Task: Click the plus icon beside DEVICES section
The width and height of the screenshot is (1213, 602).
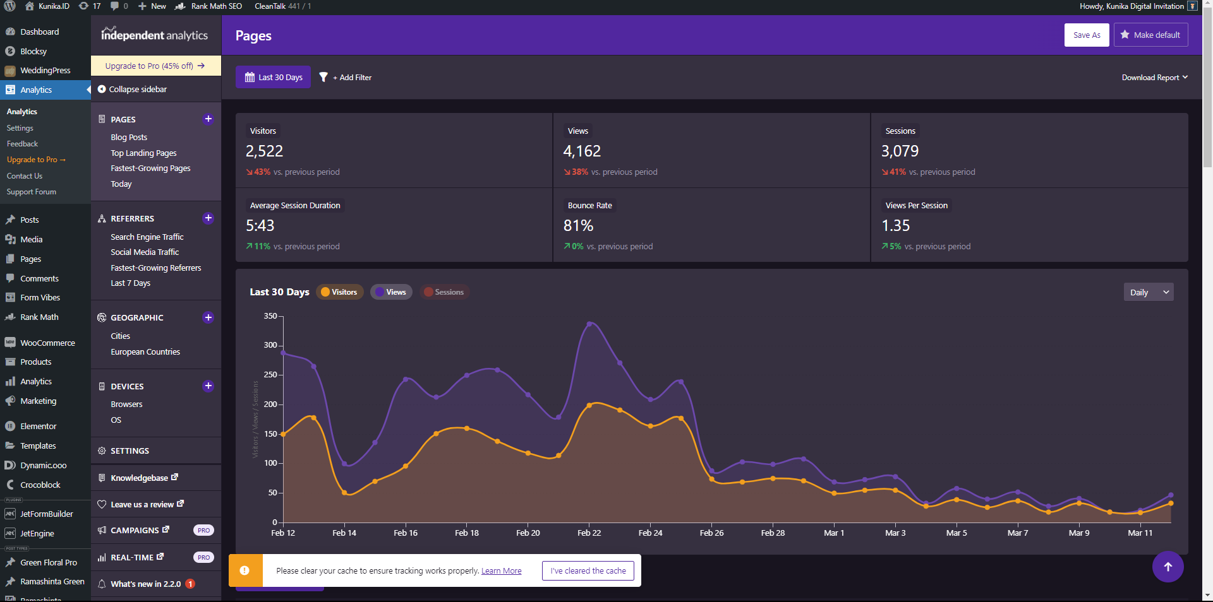Action: coord(208,386)
